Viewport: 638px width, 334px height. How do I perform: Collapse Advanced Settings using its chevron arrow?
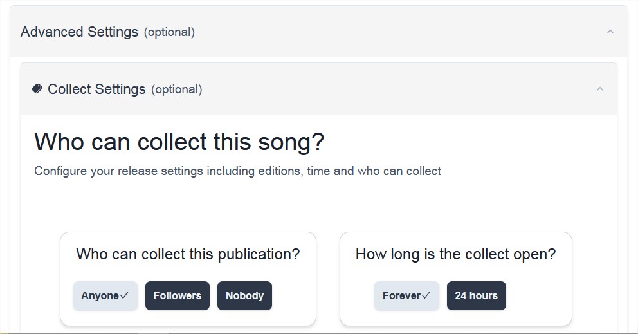(x=610, y=32)
